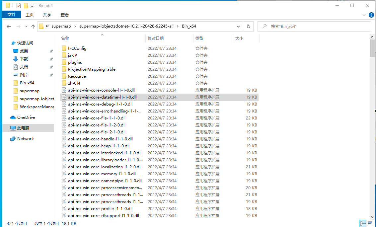Select the ja-JP folder icon
376x227 pixels.
pos(64,55)
